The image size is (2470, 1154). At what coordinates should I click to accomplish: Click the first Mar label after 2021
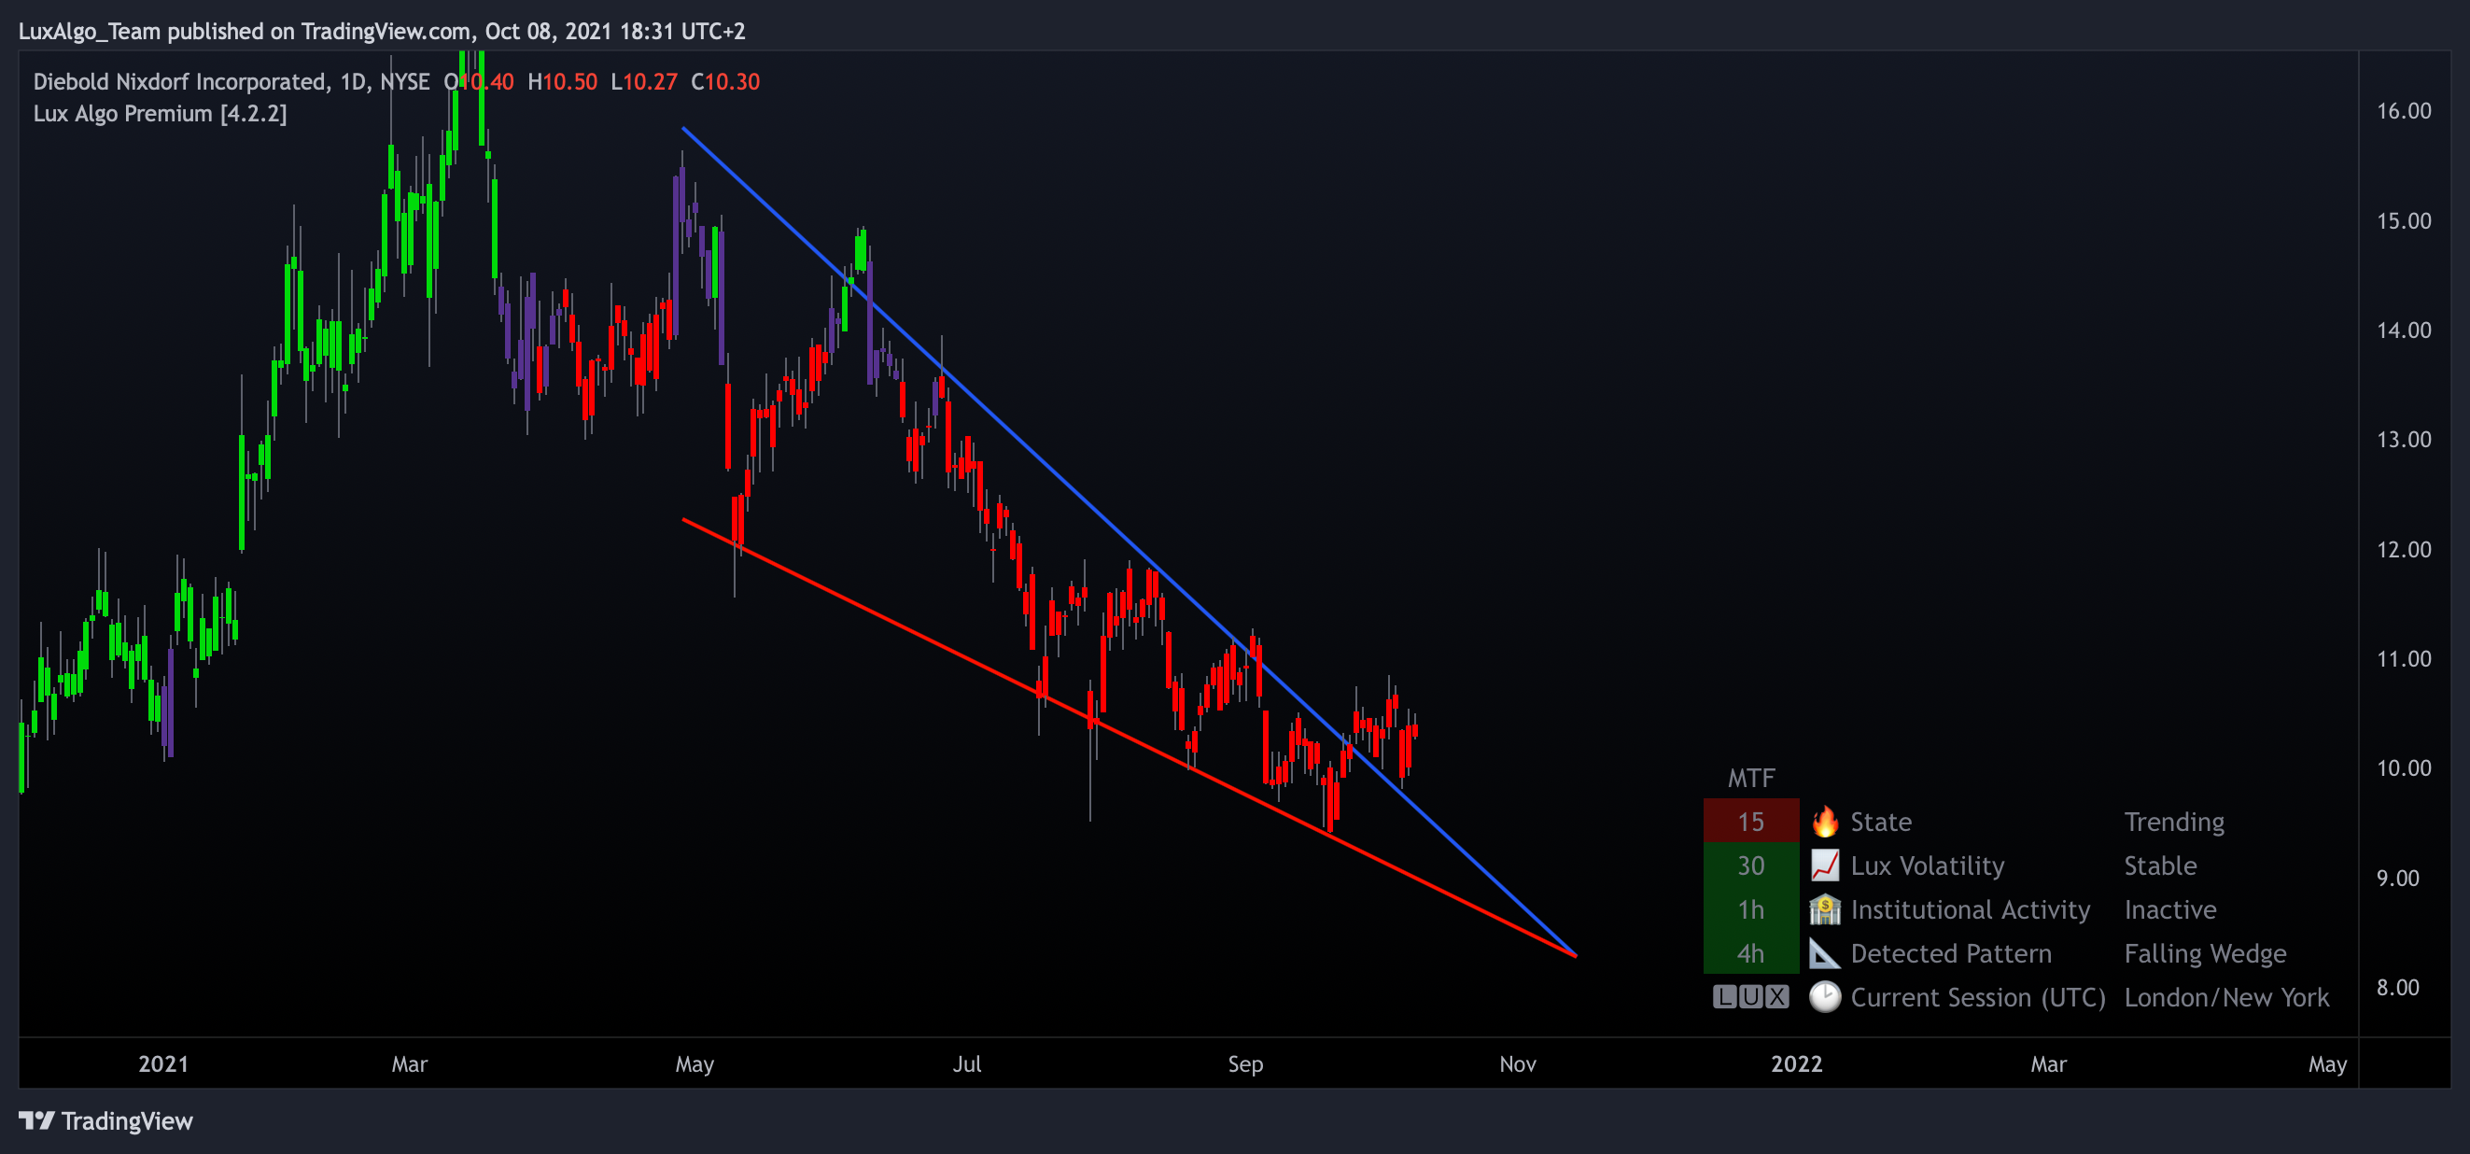coord(410,1063)
